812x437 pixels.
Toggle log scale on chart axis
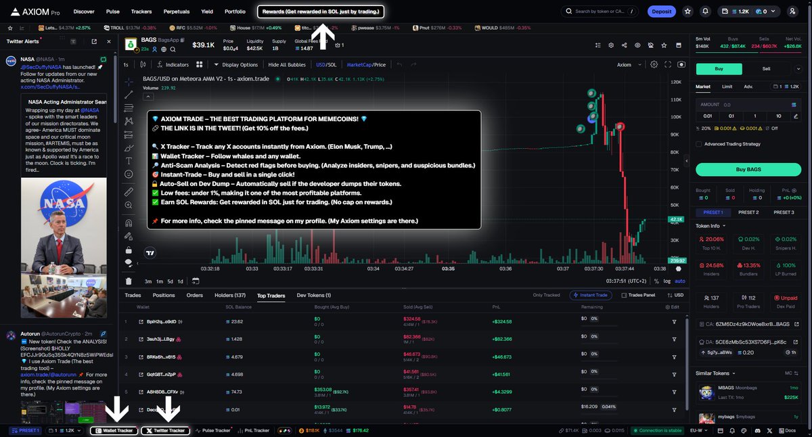pos(667,281)
